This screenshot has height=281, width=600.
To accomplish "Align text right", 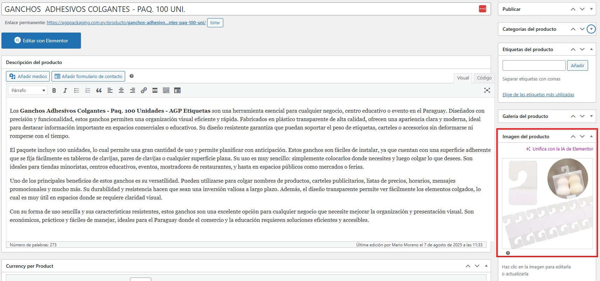I will pos(132,90).
